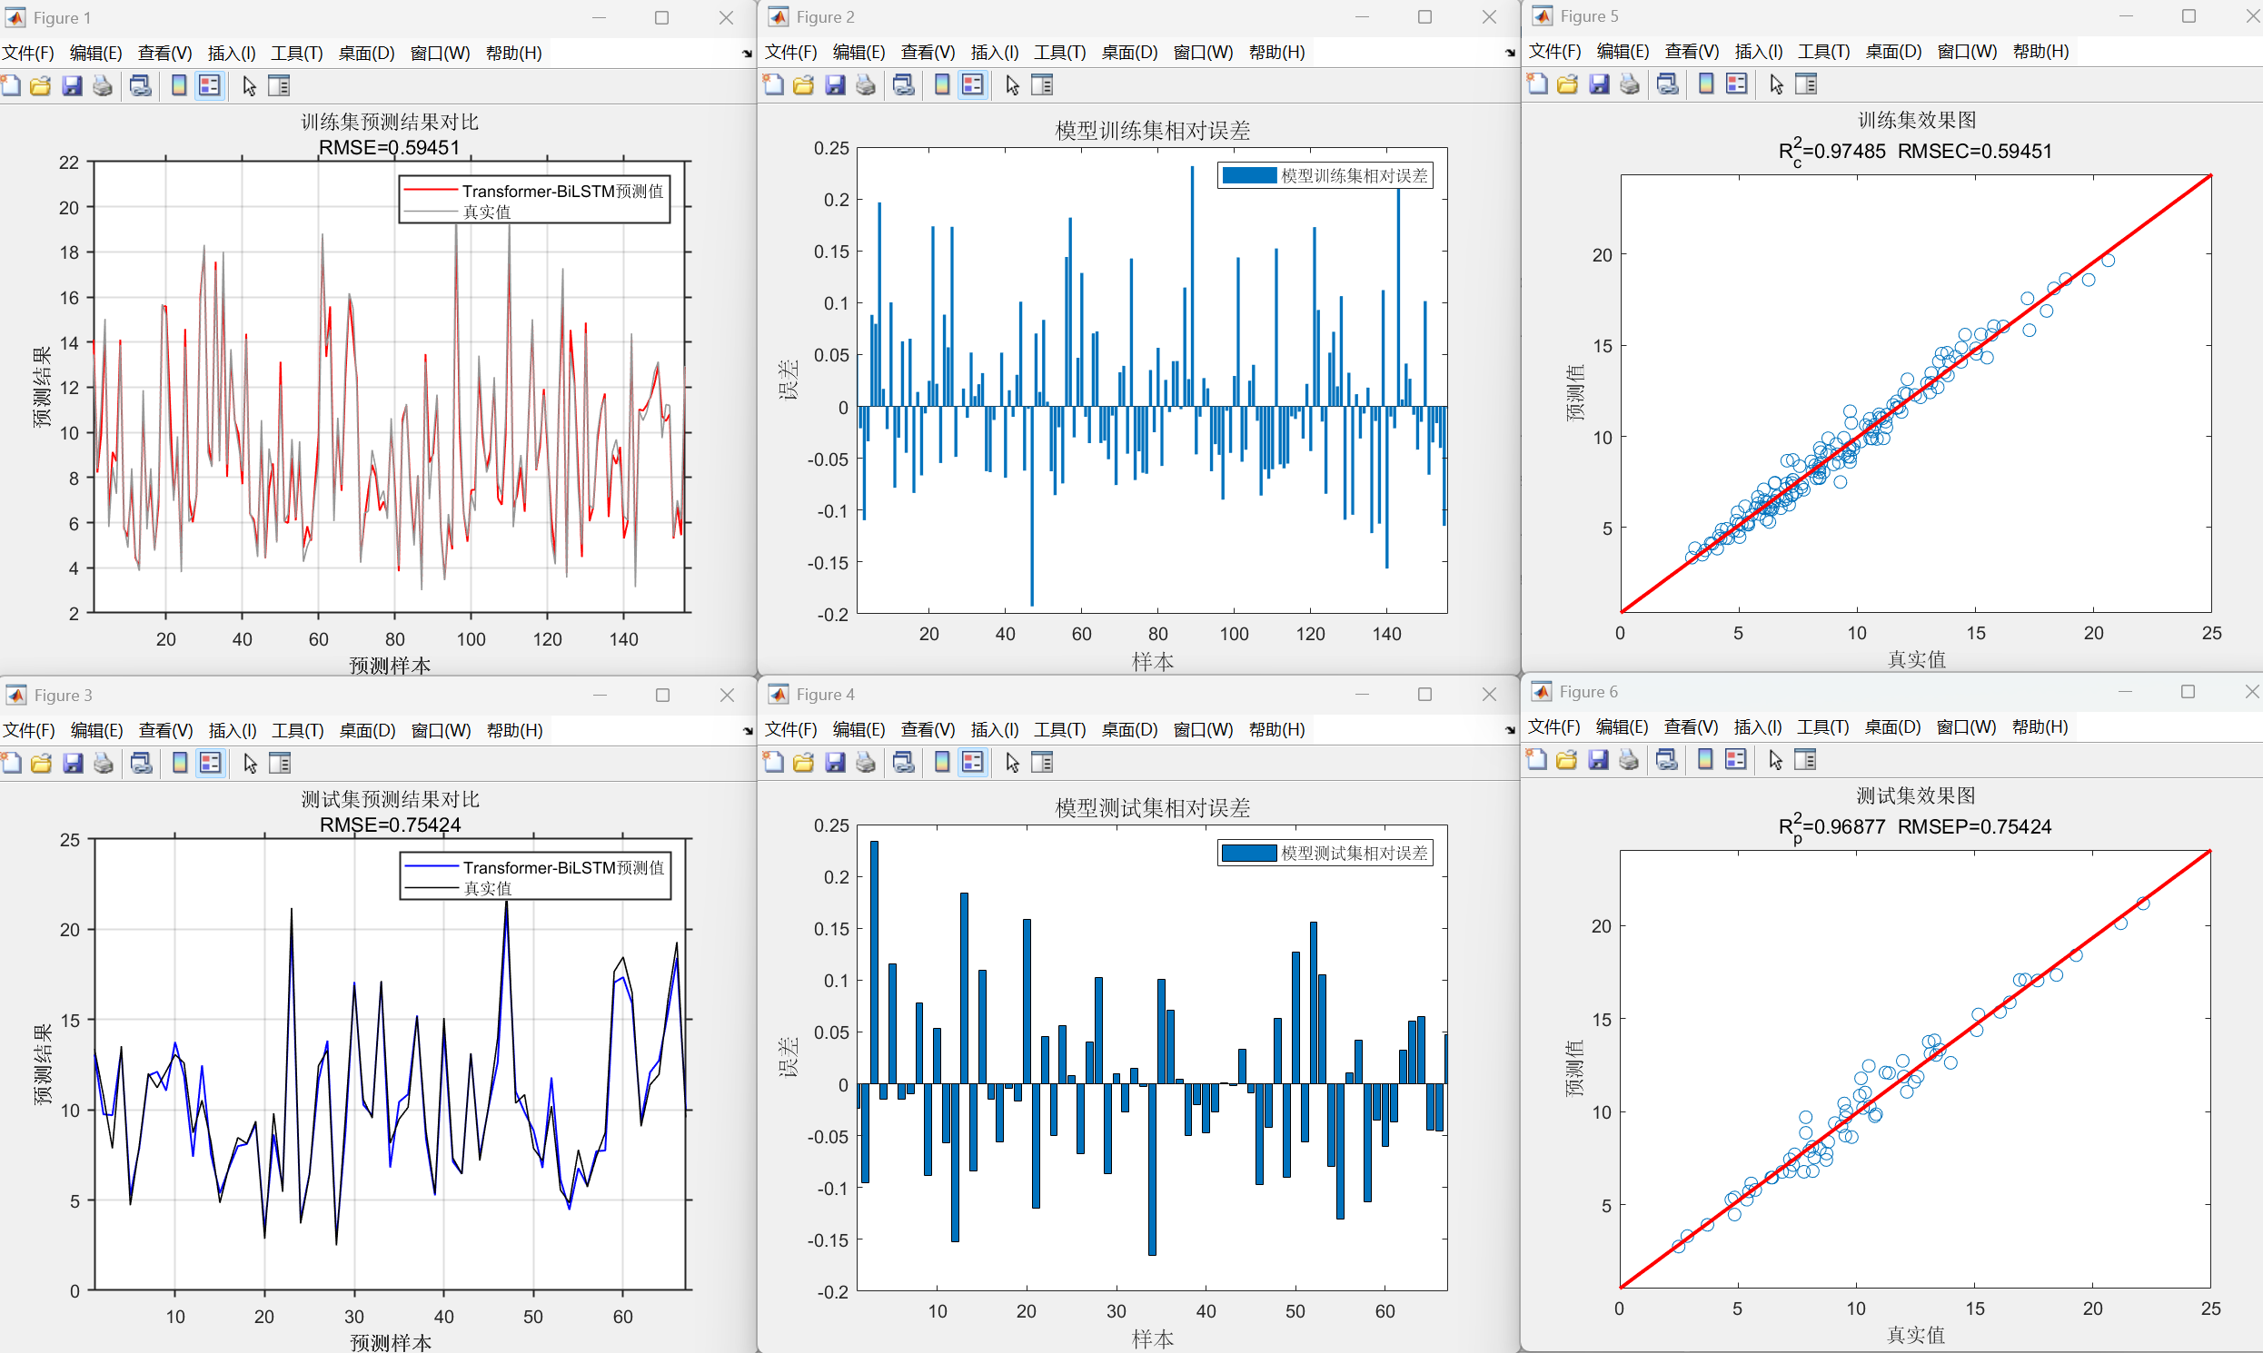Open Property Inspector from Figure 1 toolbar

(x=279, y=85)
